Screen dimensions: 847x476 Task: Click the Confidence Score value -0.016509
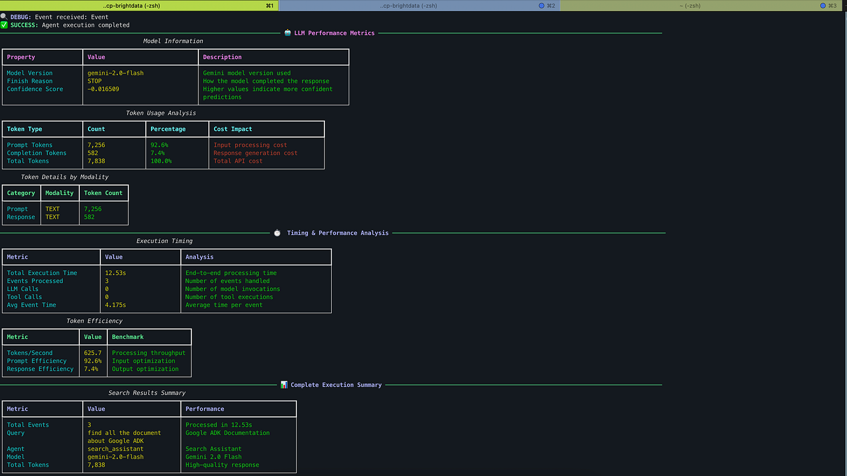point(104,88)
